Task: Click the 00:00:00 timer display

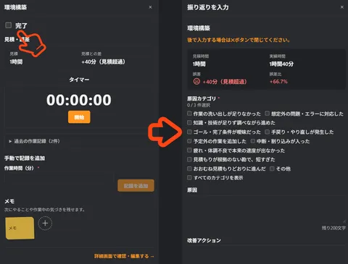Action: [79, 100]
